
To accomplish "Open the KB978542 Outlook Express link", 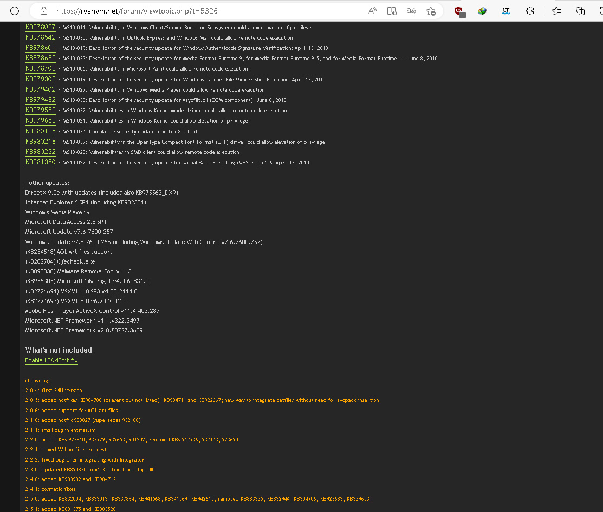I will tap(41, 37).
